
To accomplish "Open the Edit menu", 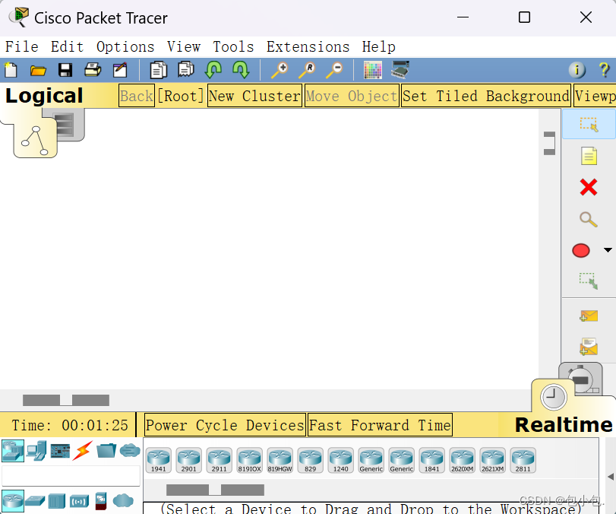I will [x=67, y=47].
